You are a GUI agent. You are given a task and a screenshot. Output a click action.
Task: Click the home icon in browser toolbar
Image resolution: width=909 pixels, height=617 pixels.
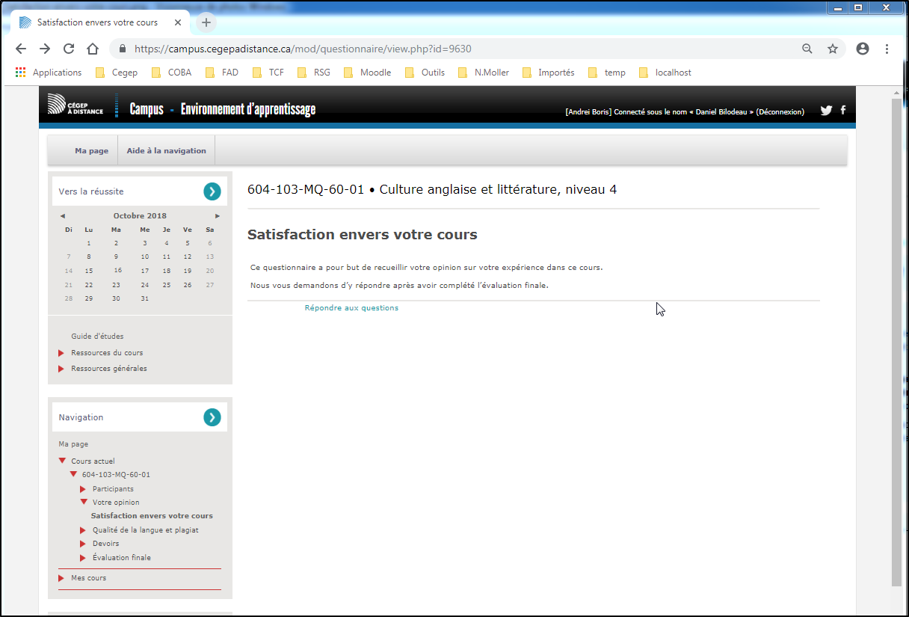93,49
